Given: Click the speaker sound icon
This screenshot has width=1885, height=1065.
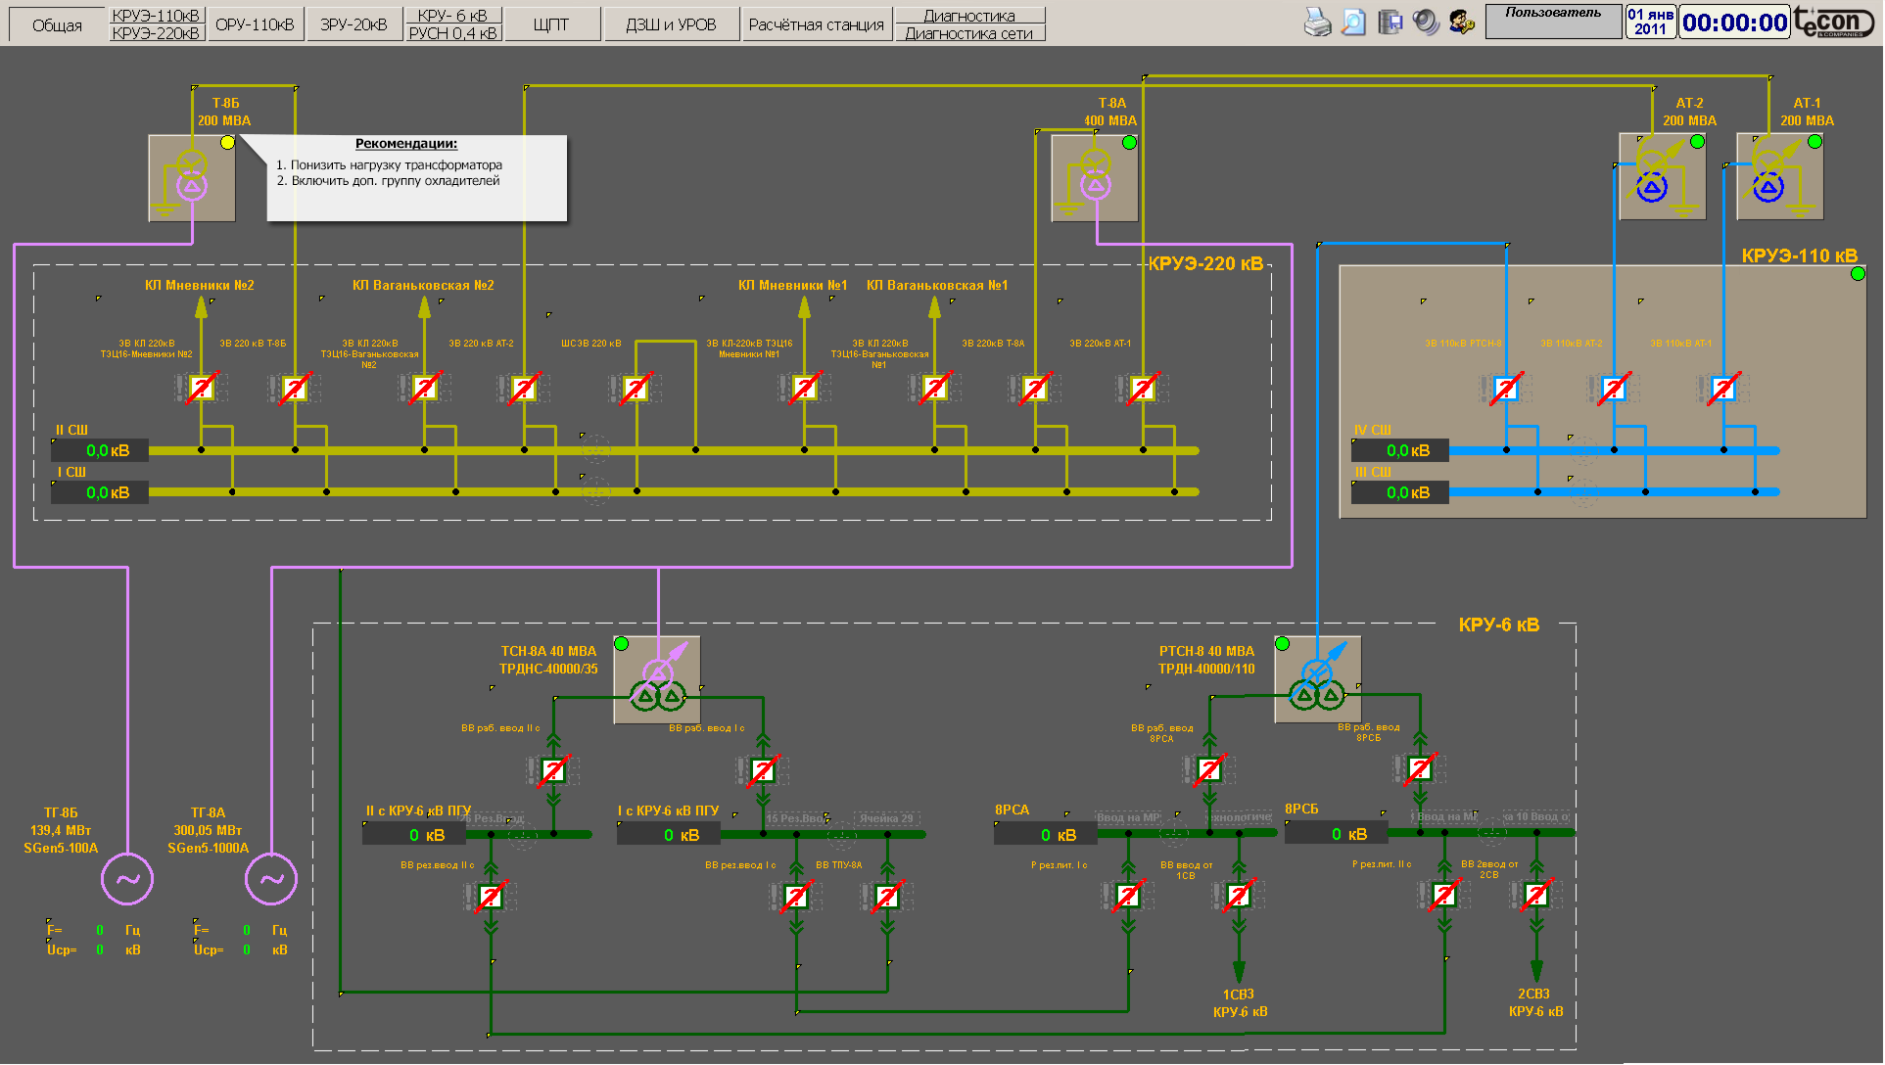Looking at the screenshot, I should click(x=1426, y=23).
